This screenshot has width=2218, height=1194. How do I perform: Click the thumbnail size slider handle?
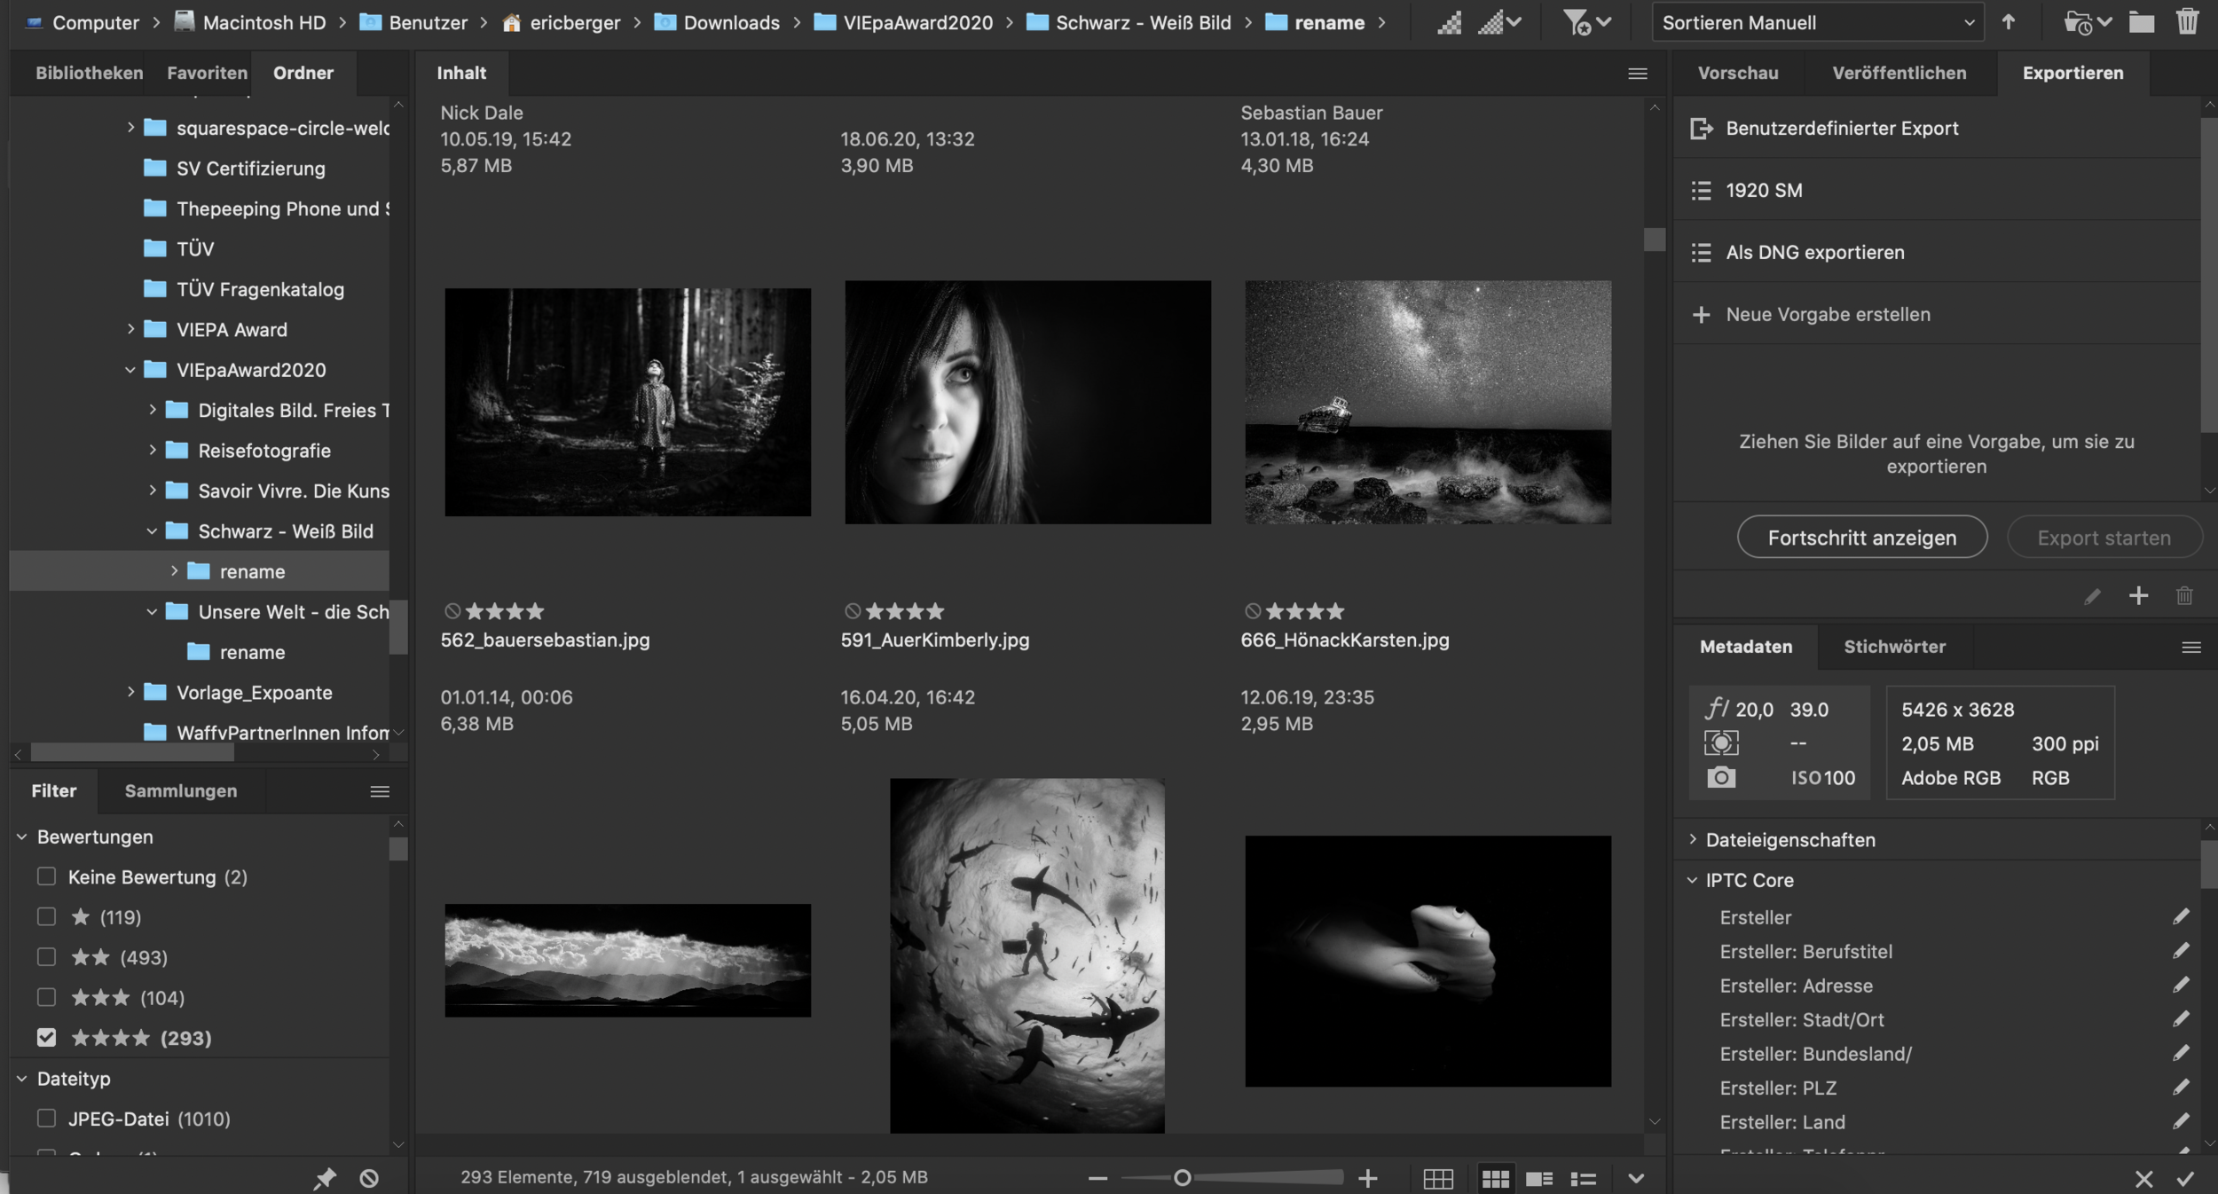1182,1177
